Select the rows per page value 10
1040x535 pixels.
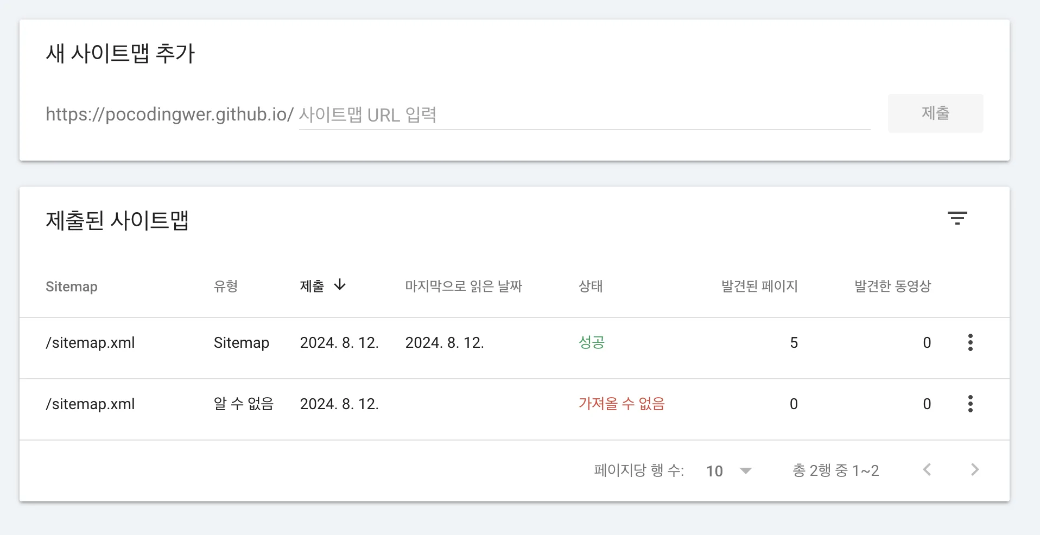tap(714, 470)
